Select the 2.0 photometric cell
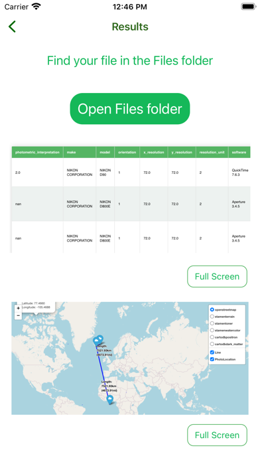Viewport: 260px width, 462px height. pos(37,173)
